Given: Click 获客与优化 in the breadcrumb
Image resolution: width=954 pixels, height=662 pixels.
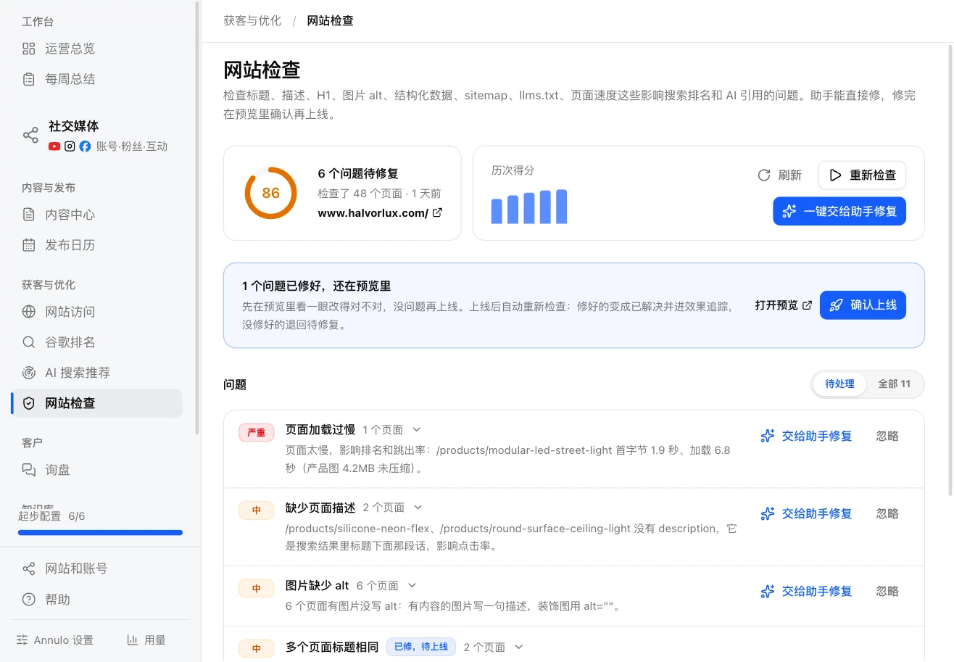Looking at the screenshot, I should click(252, 20).
